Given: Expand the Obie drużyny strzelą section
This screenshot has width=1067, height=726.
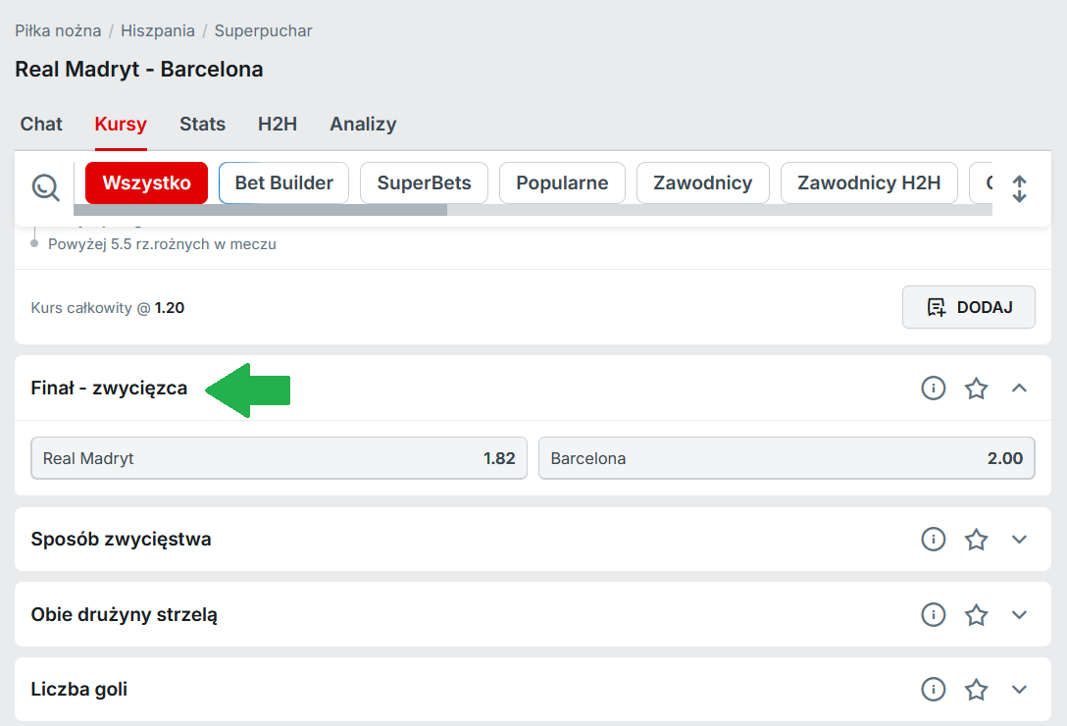Looking at the screenshot, I should tap(1019, 615).
